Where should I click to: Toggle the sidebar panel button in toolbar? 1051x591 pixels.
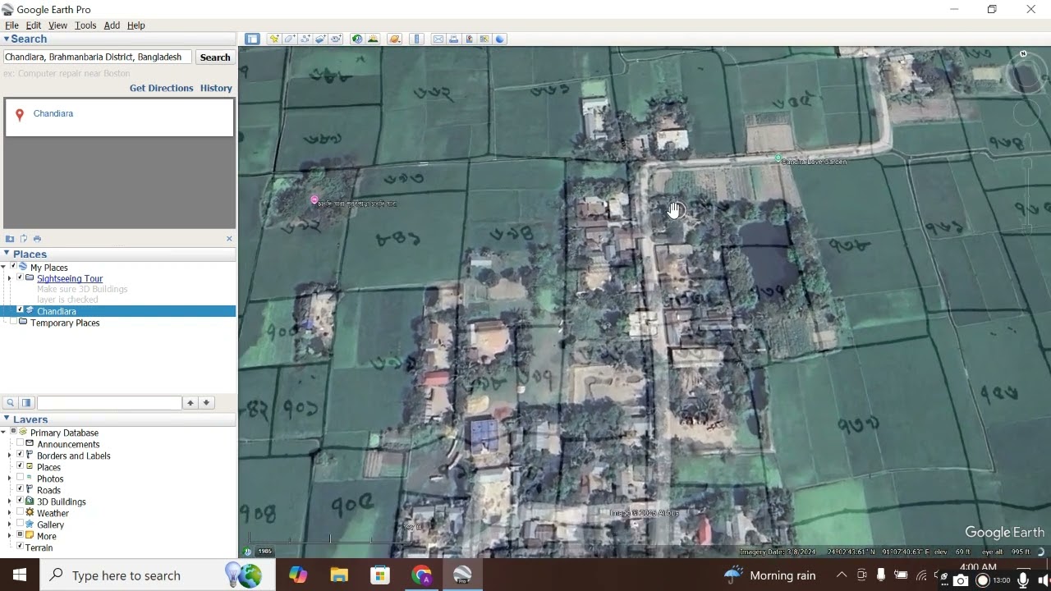coord(252,39)
